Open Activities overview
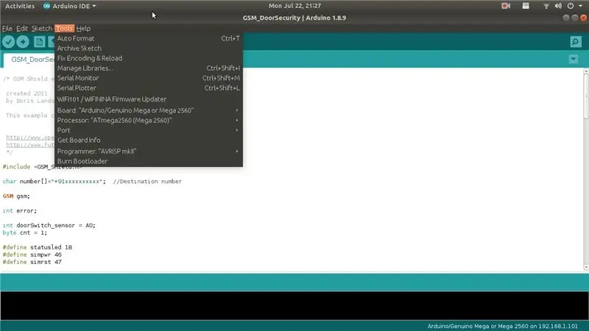Image resolution: width=589 pixels, height=331 pixels. (x=20, y=6)
